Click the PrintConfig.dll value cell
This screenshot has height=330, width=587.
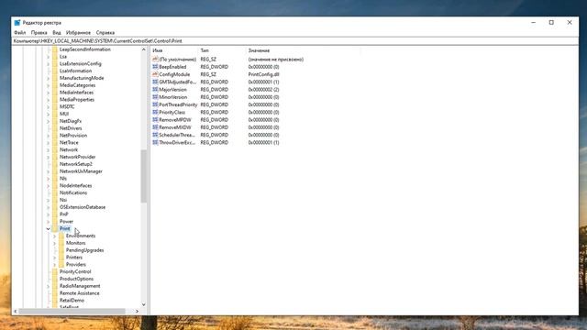click(x=263, y=74)
